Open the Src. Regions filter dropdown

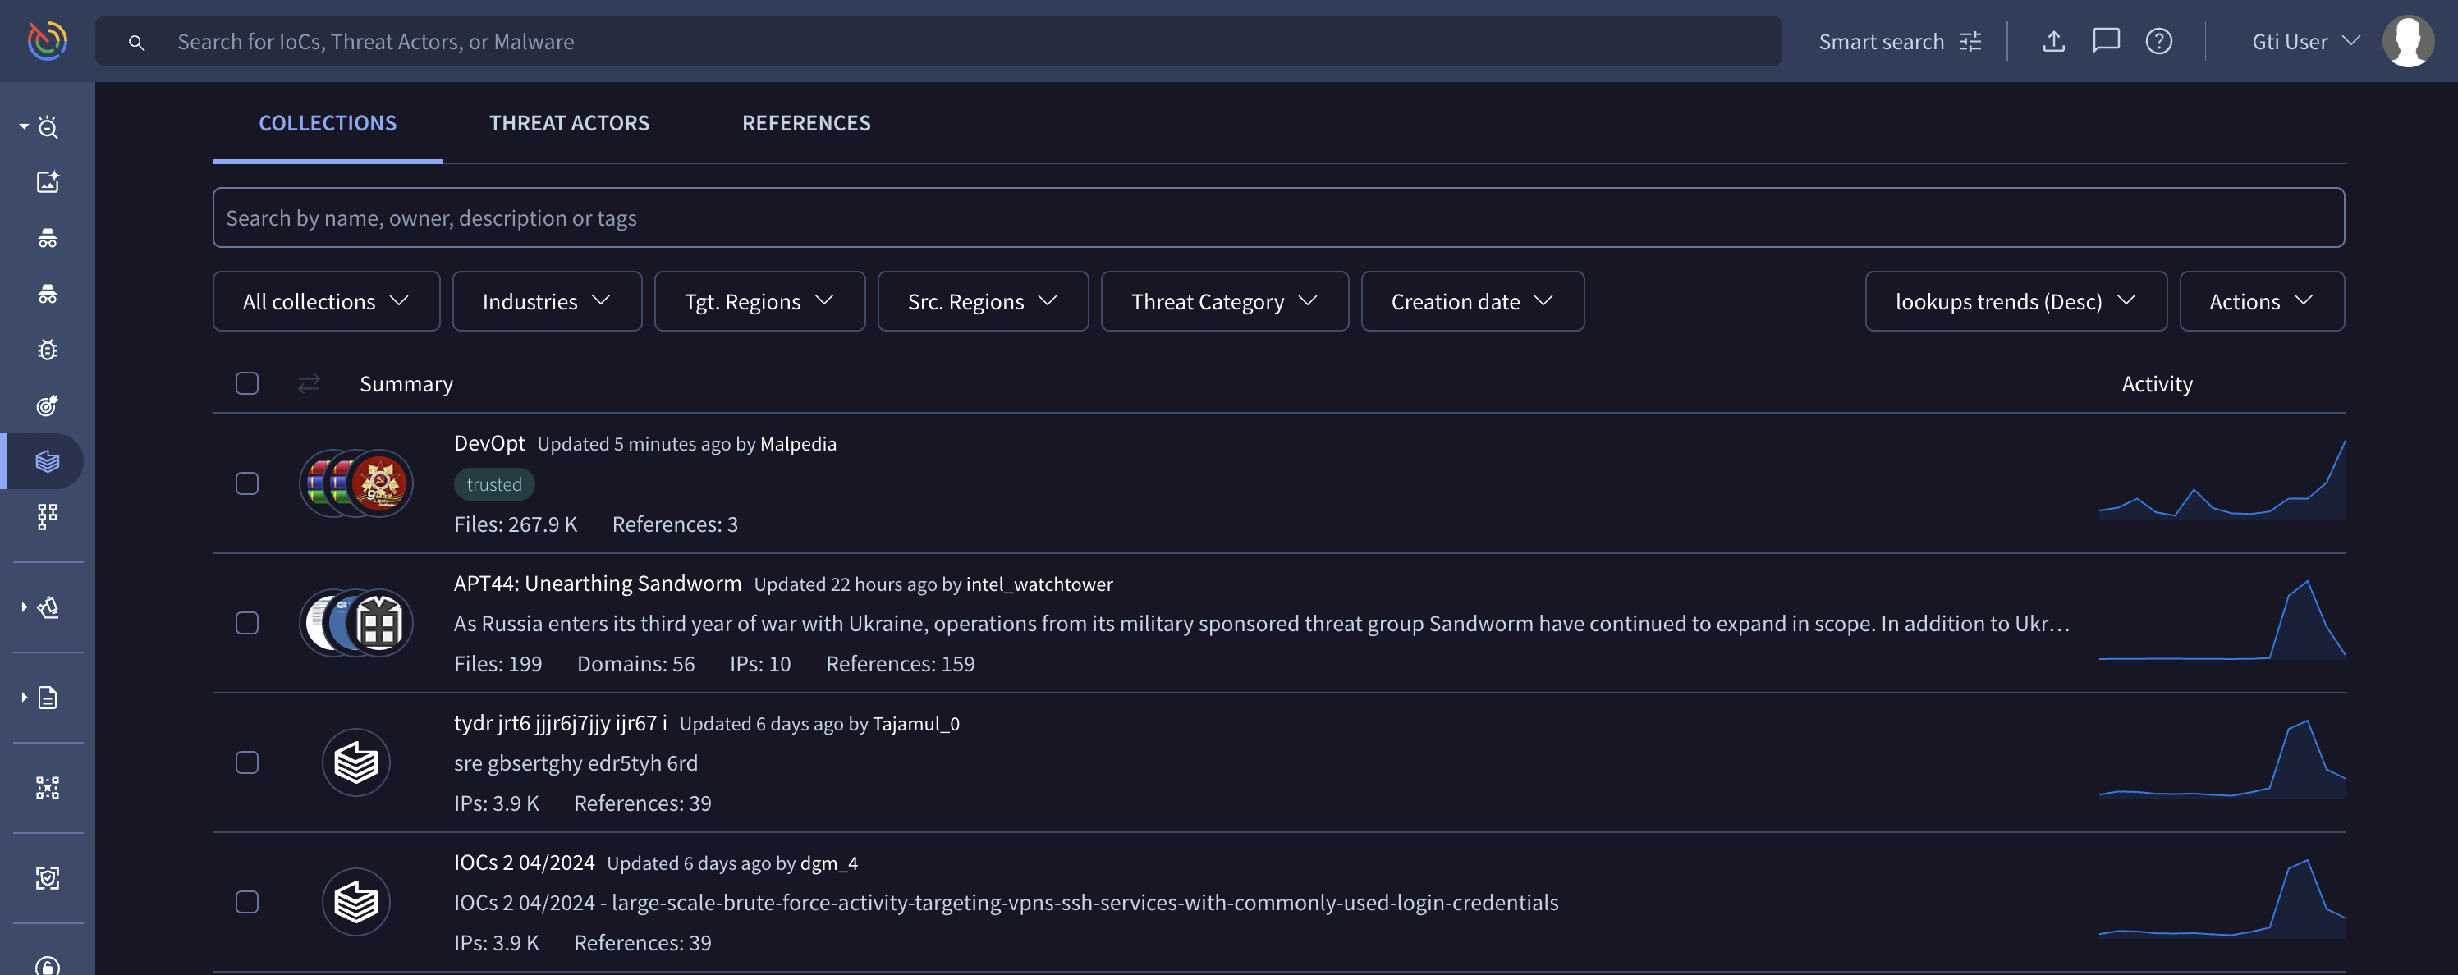983,301
